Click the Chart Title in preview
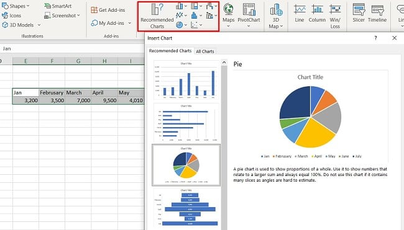The width and height of the screenshot is (404, 230). [310, 77]
